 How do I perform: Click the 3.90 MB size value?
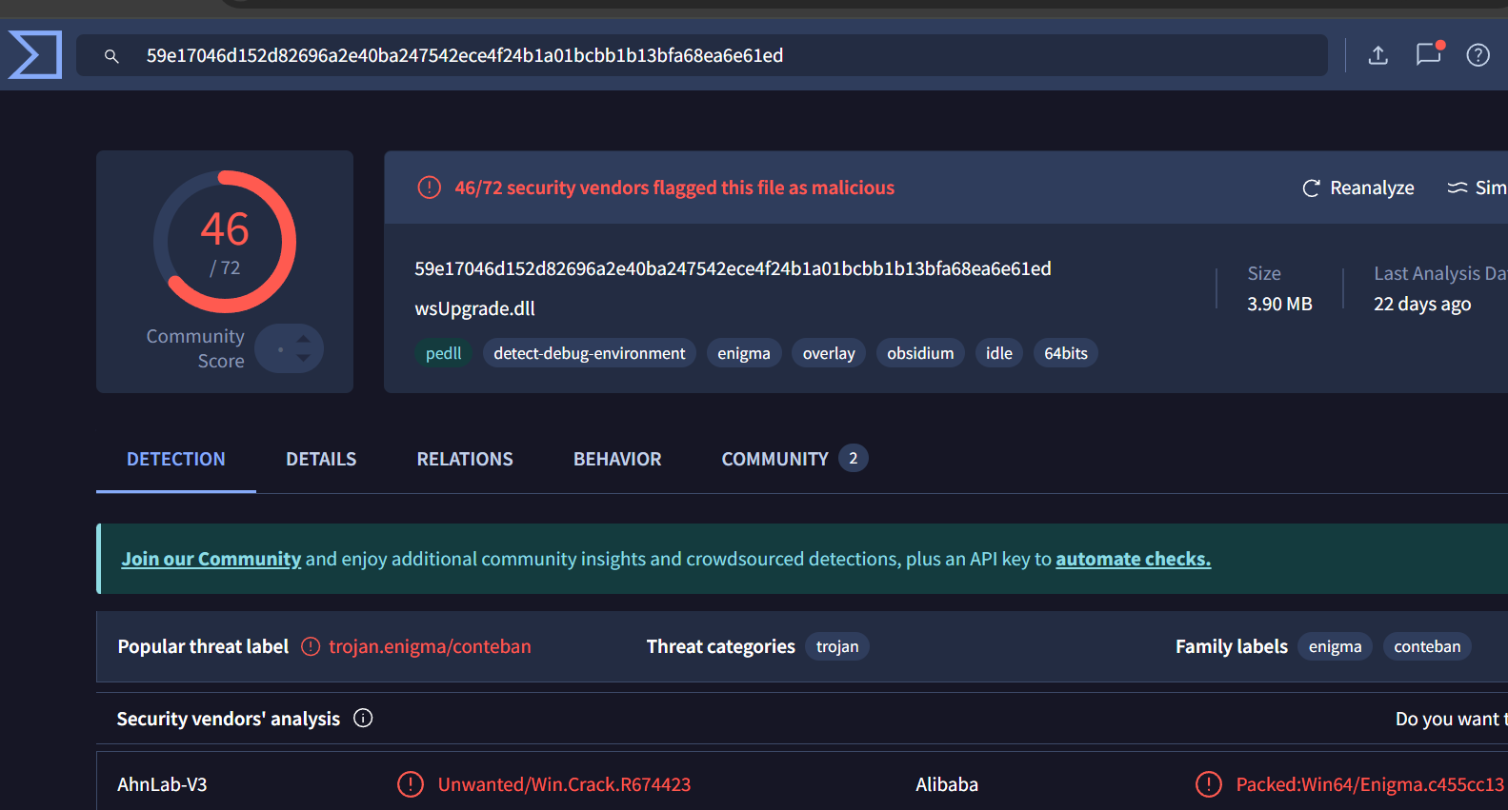1279,304
